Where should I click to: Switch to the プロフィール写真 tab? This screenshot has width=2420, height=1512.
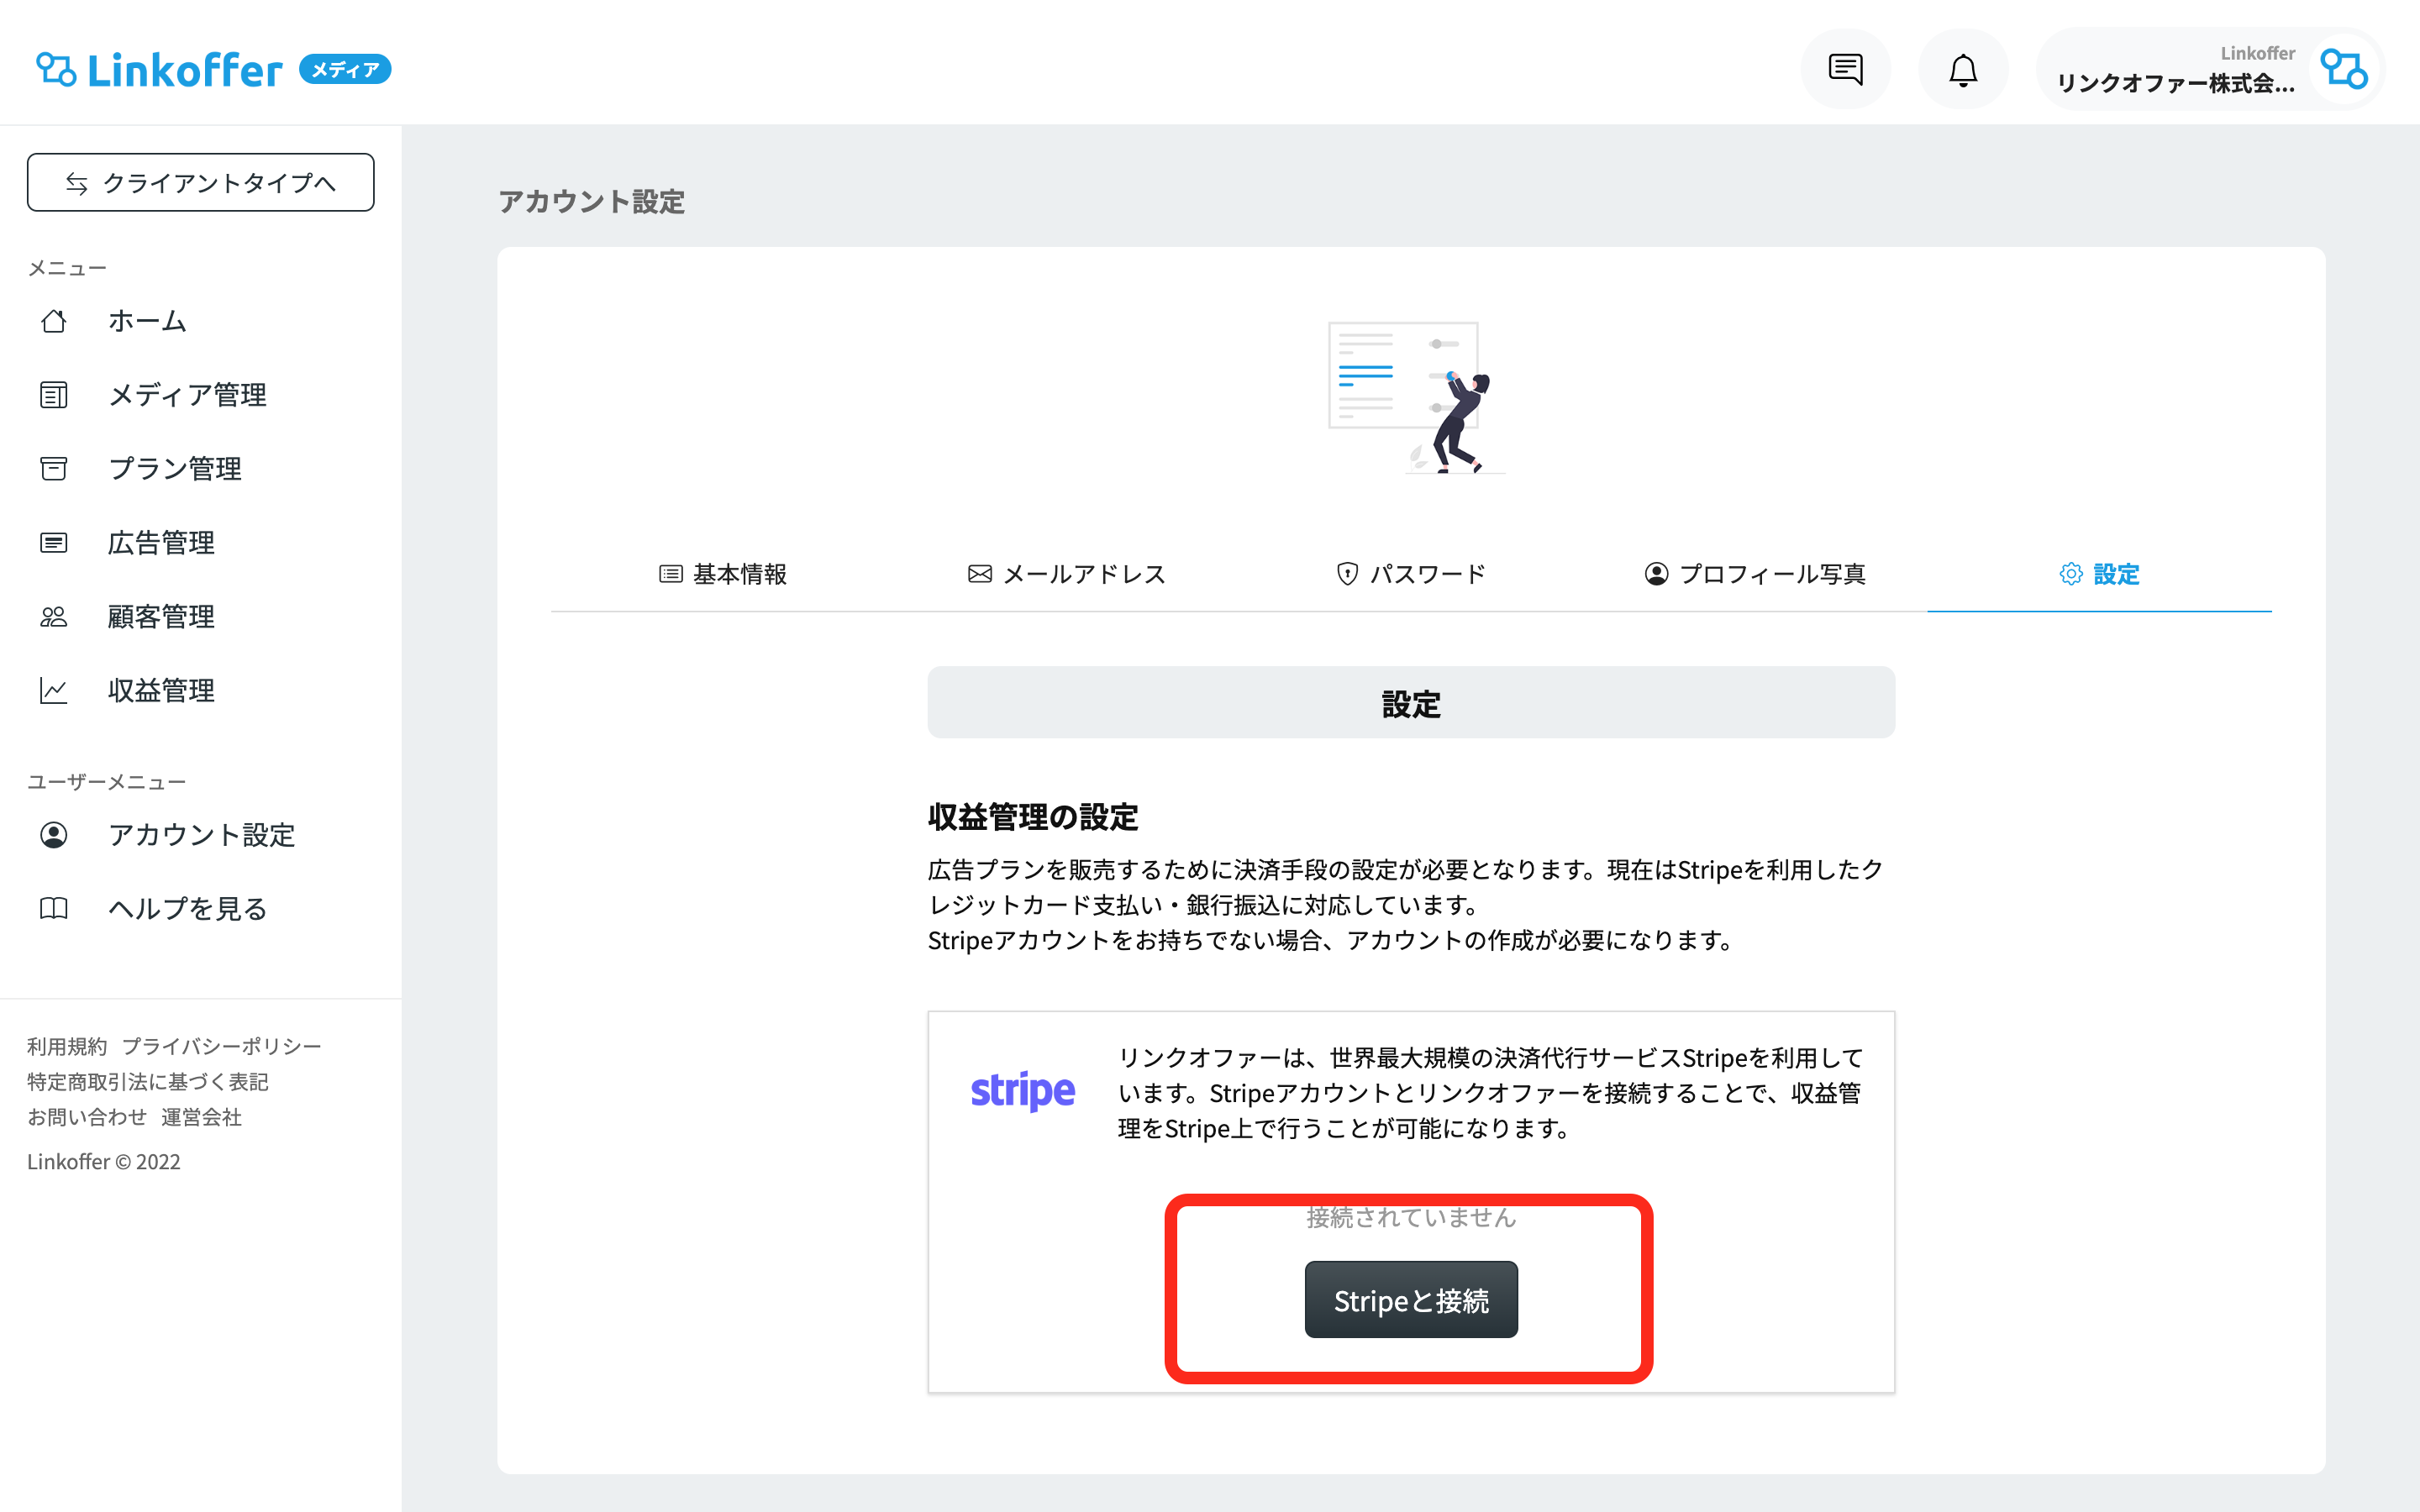1755,574
